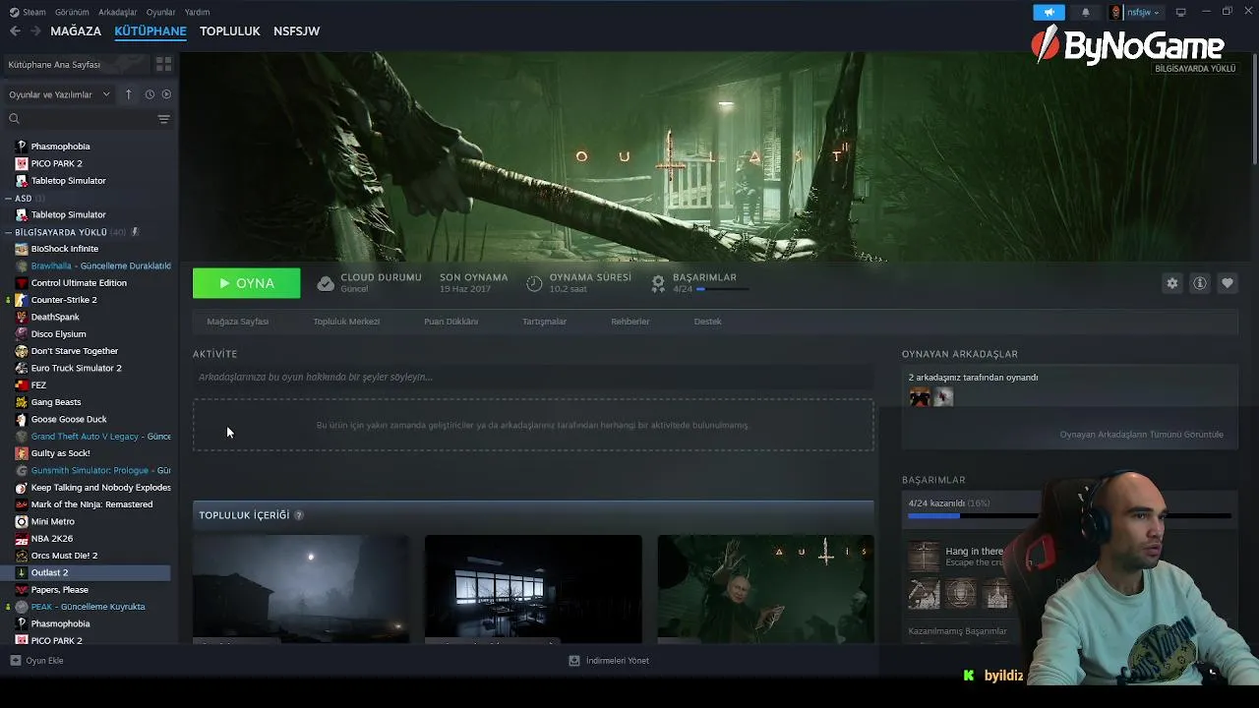The height and width of the screenshot is (708, 1259).
Task: Click the dynamic collection lightning icon
Action: pos(135,232)
